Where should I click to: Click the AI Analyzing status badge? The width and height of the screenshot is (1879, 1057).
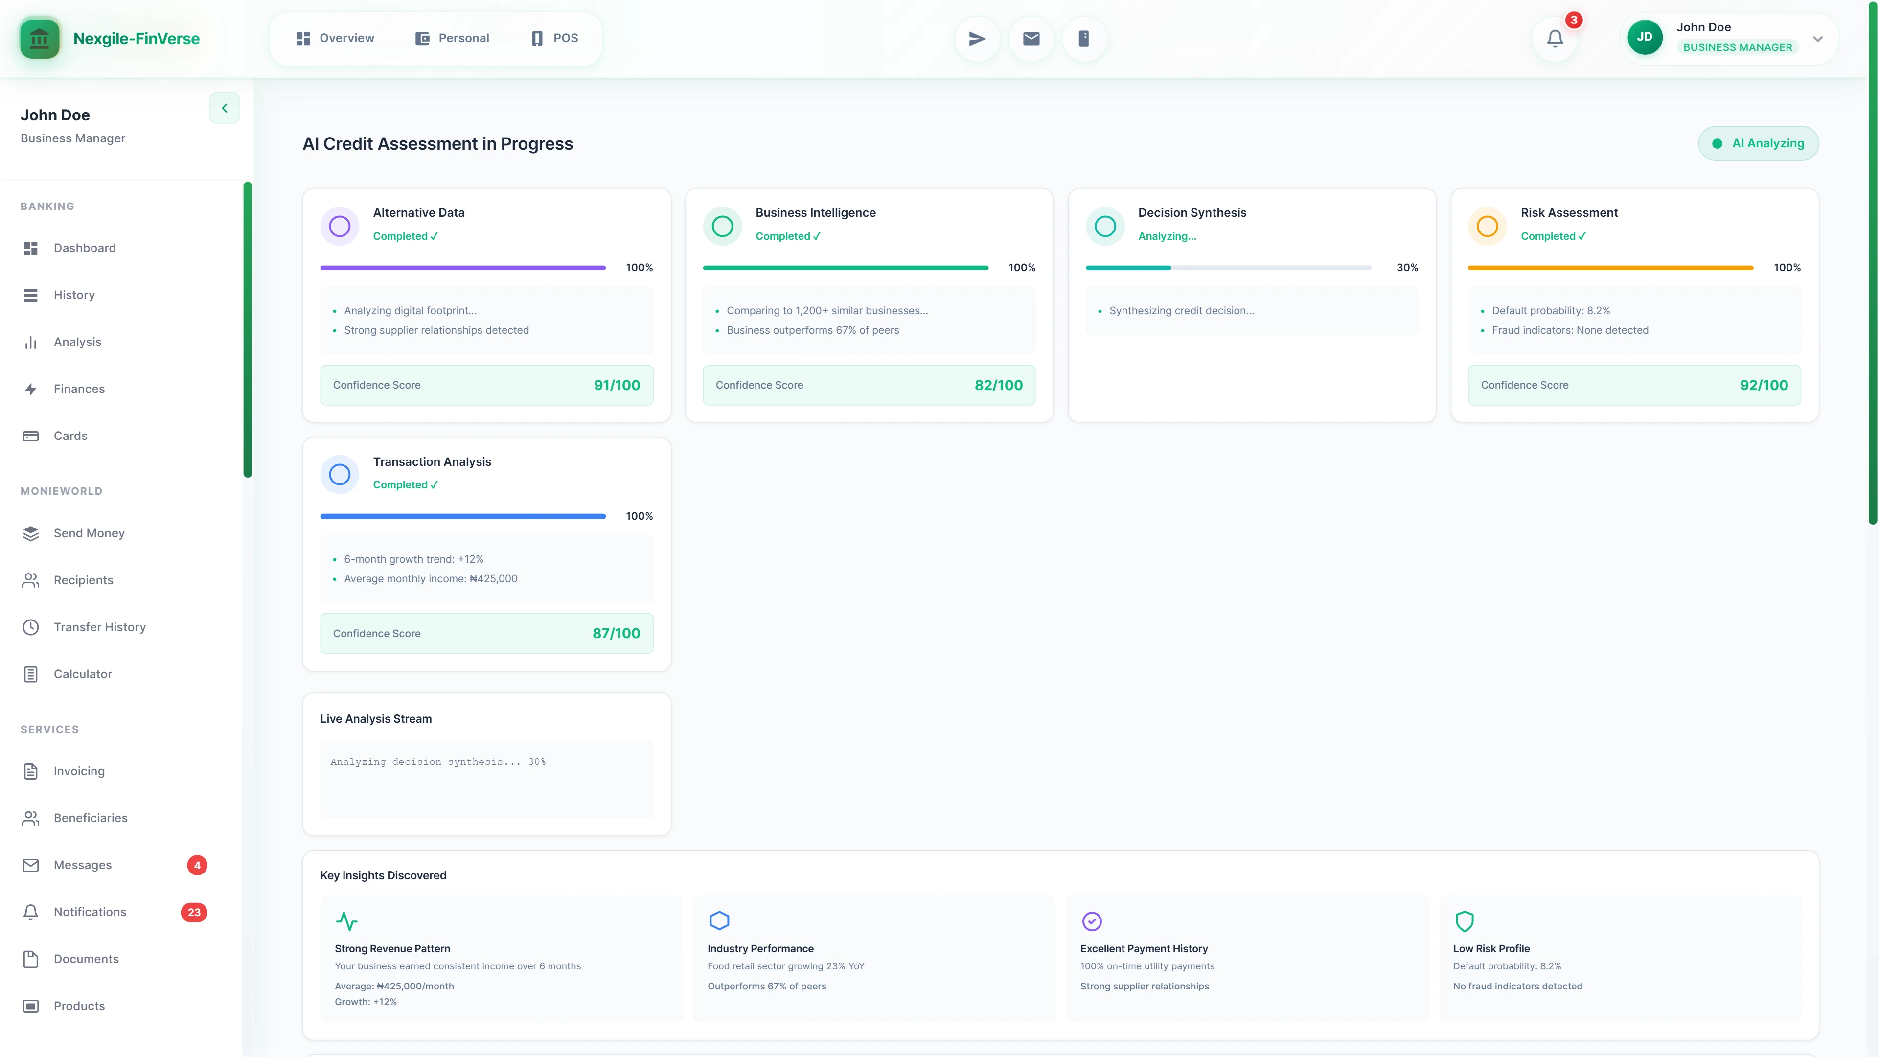point(1758,143)
